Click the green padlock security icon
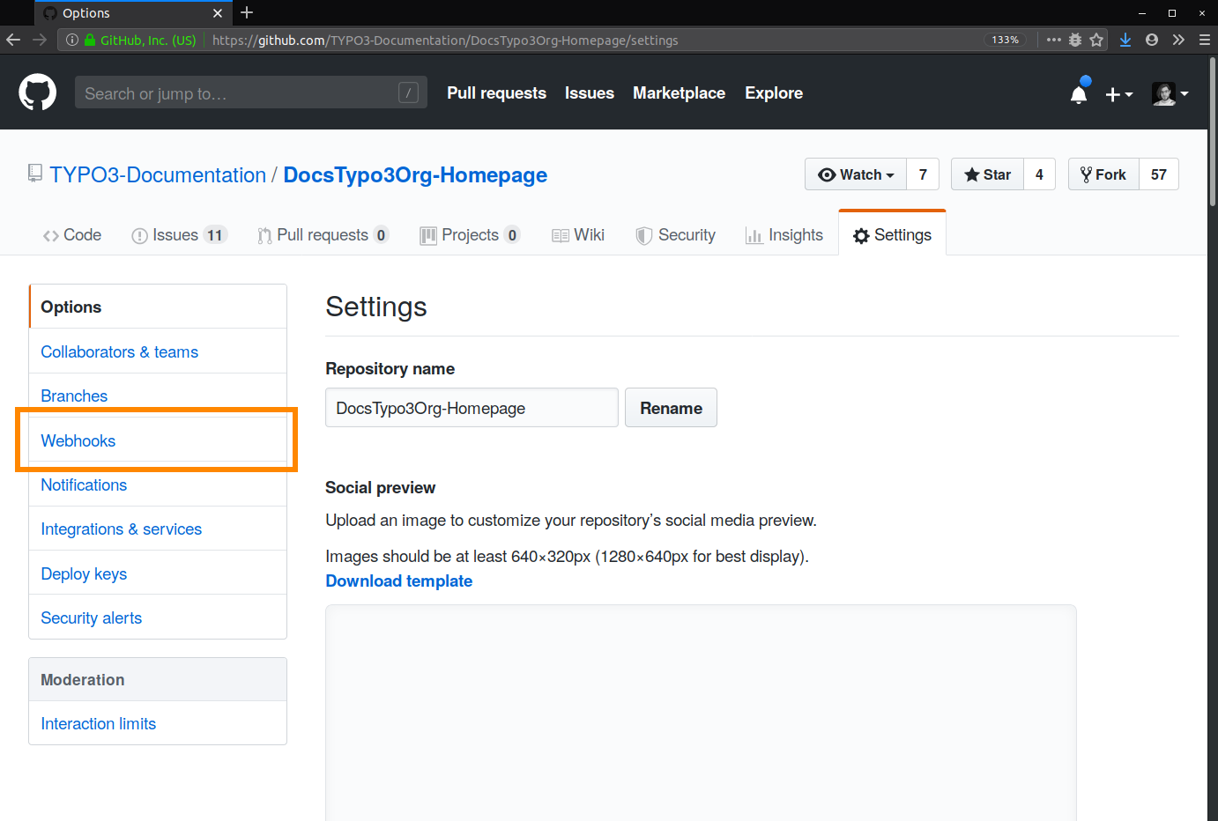 coord(89,40)
